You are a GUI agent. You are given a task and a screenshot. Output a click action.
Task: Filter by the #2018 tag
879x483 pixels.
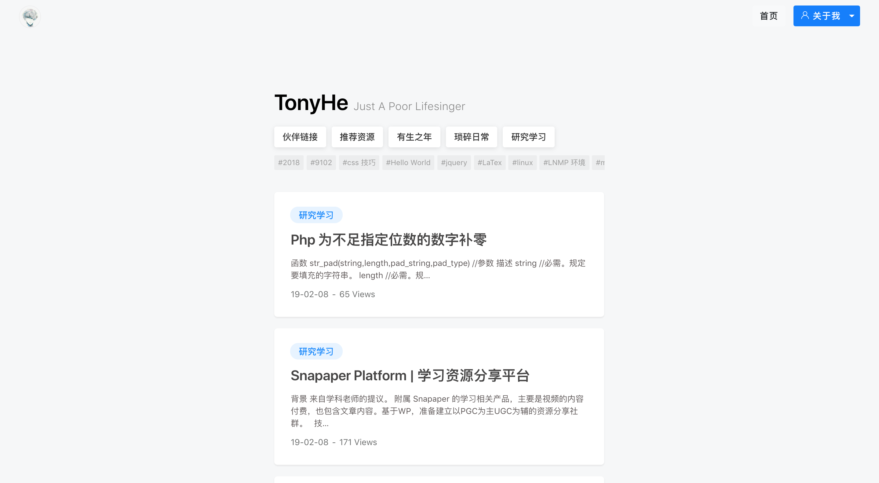pos(289,163)
